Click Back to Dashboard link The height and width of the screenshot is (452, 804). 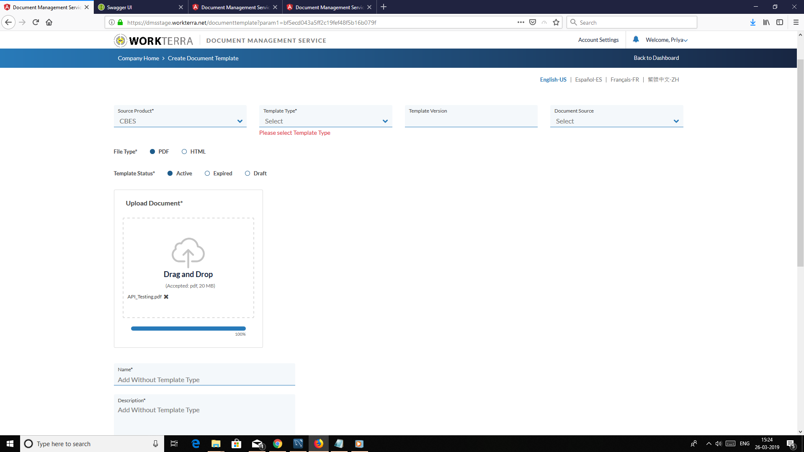point(656,58)
